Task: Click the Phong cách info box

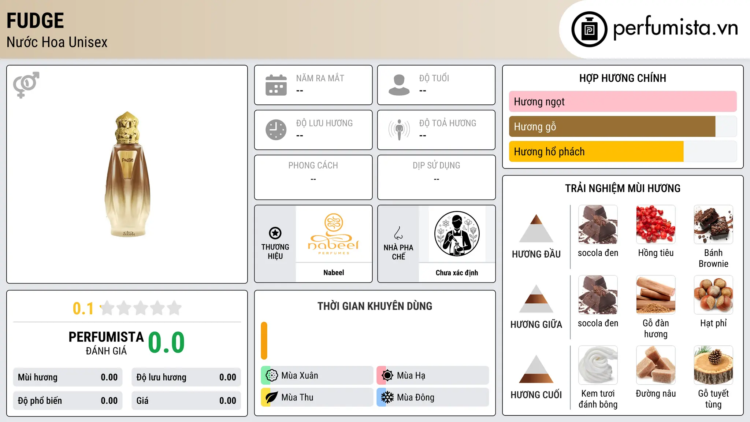Action: 313,177
